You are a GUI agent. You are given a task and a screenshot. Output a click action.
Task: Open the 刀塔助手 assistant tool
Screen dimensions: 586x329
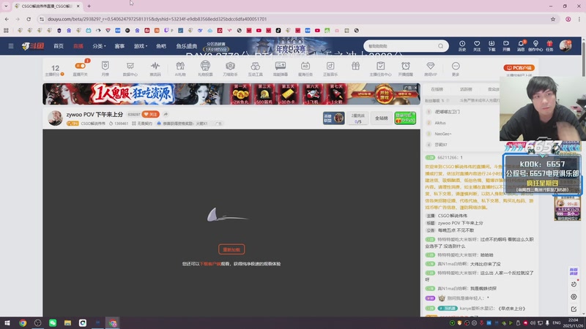(230, 69)
